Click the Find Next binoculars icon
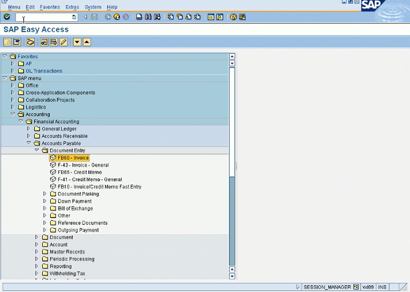This screenshot has width=410, height=292. [x=157, y=17]
